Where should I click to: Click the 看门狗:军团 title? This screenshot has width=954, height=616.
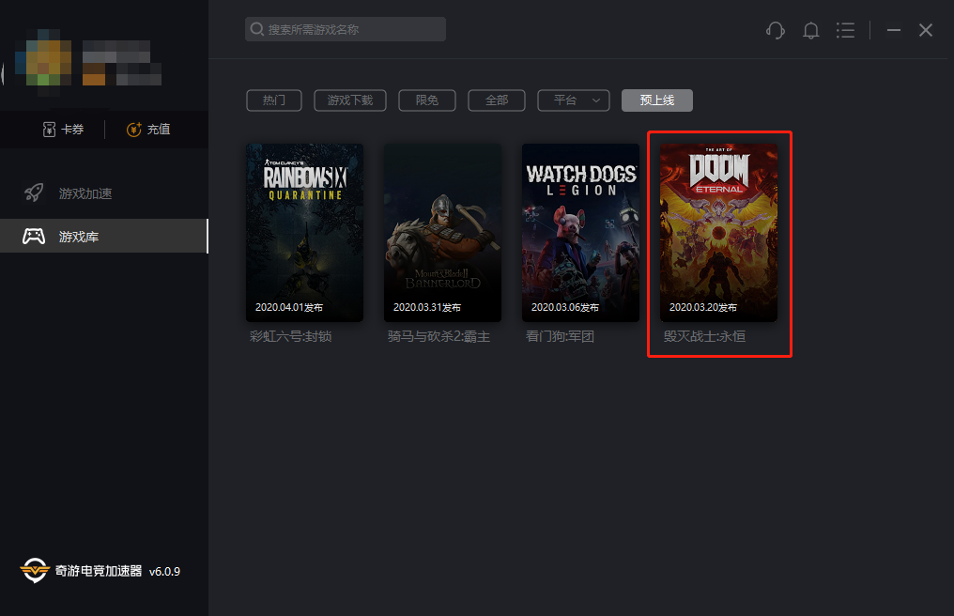tap(560, 336)
